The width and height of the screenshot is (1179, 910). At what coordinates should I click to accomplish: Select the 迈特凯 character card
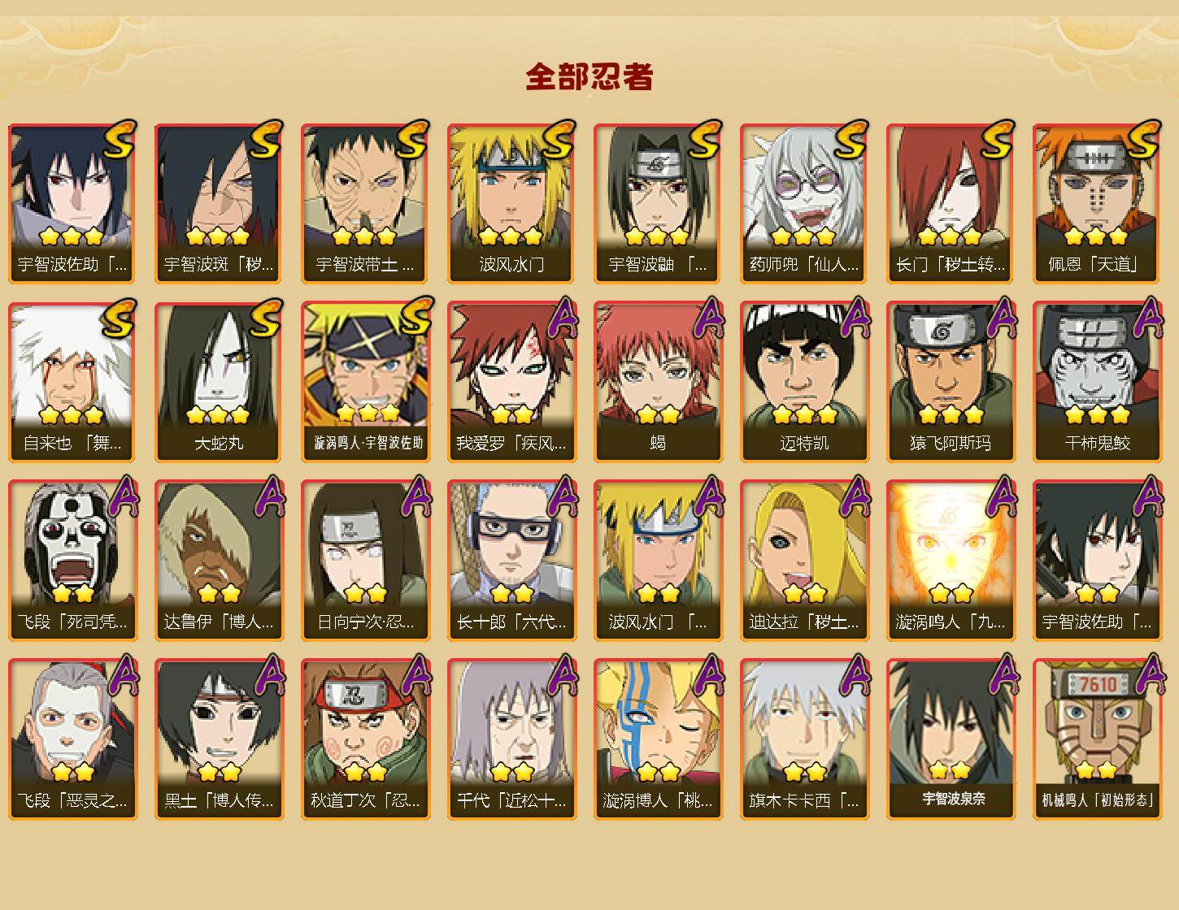(x=804, y=382)
